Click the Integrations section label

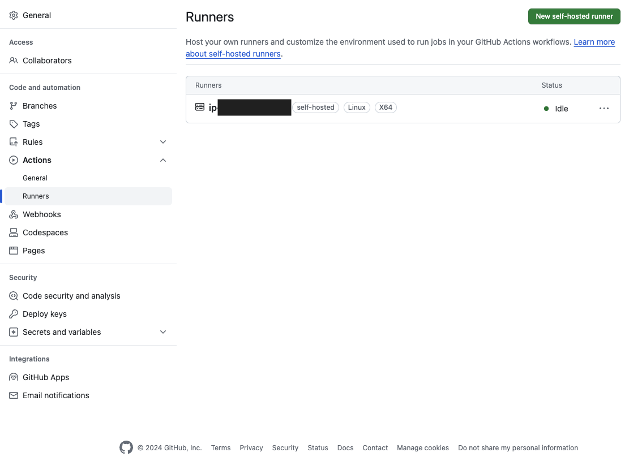(x=29, y=359)
